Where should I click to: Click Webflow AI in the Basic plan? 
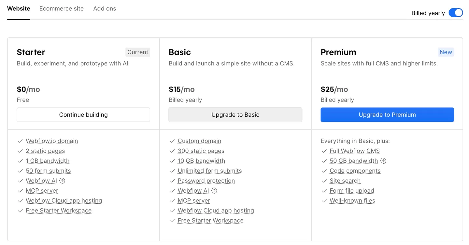pos(193,191)
